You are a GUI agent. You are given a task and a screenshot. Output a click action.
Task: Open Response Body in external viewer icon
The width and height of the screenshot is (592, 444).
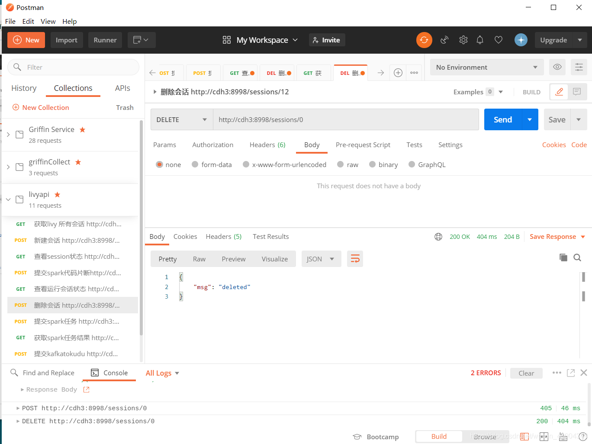[x=86, y=389]
